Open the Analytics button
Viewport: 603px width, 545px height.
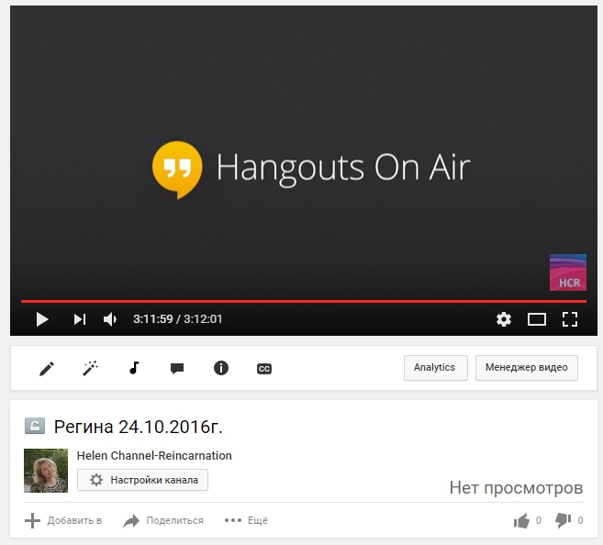click(435, 368)
